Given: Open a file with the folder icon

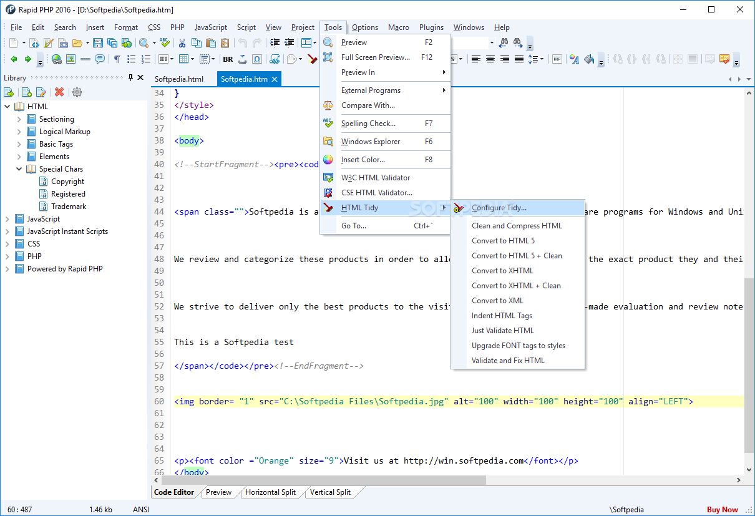Looking at the screenshot, I should click(x=77, y=43).
